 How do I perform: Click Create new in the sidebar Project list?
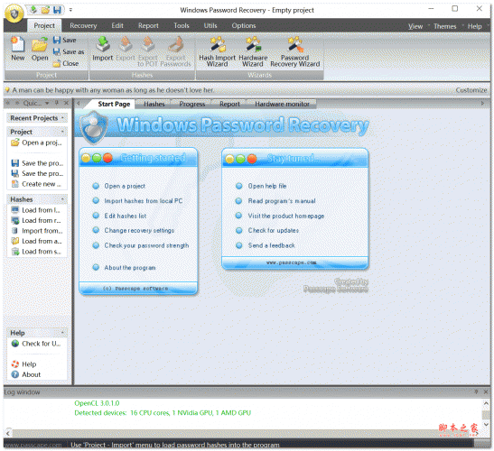point(36,184)
